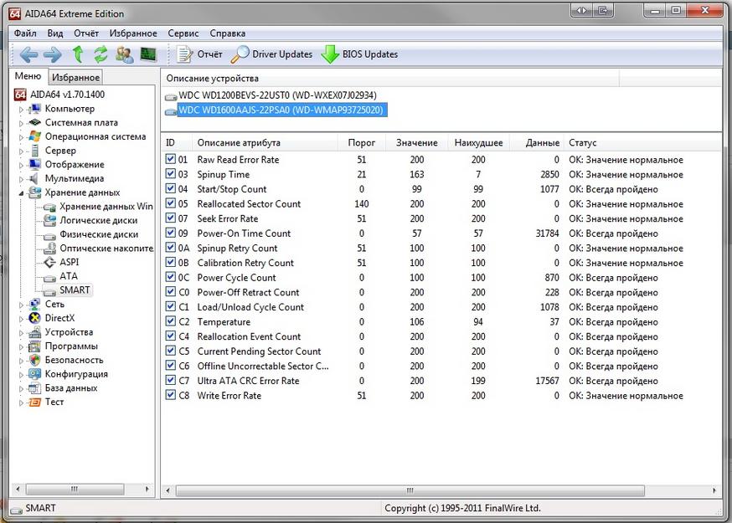Click the green monitor diagnostics icon
This screenshot has width=732, height=523.
148,54
